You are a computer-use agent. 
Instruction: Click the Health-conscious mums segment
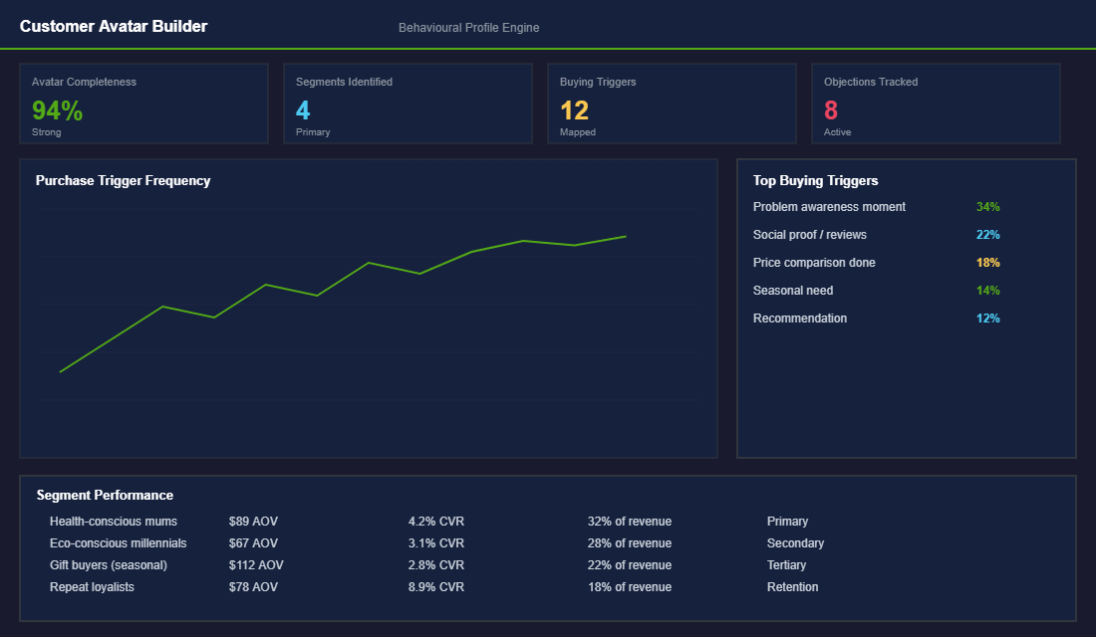click(x=115, y=521)
